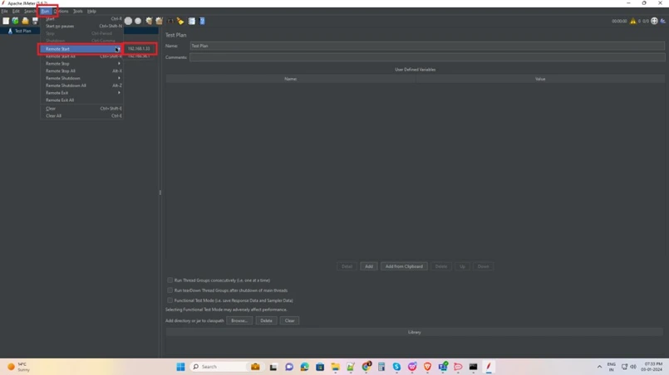This screenshot has height=375, width=669.
Task: Select 192.168.1.33 remote host submenu entry
Action: 139,49
